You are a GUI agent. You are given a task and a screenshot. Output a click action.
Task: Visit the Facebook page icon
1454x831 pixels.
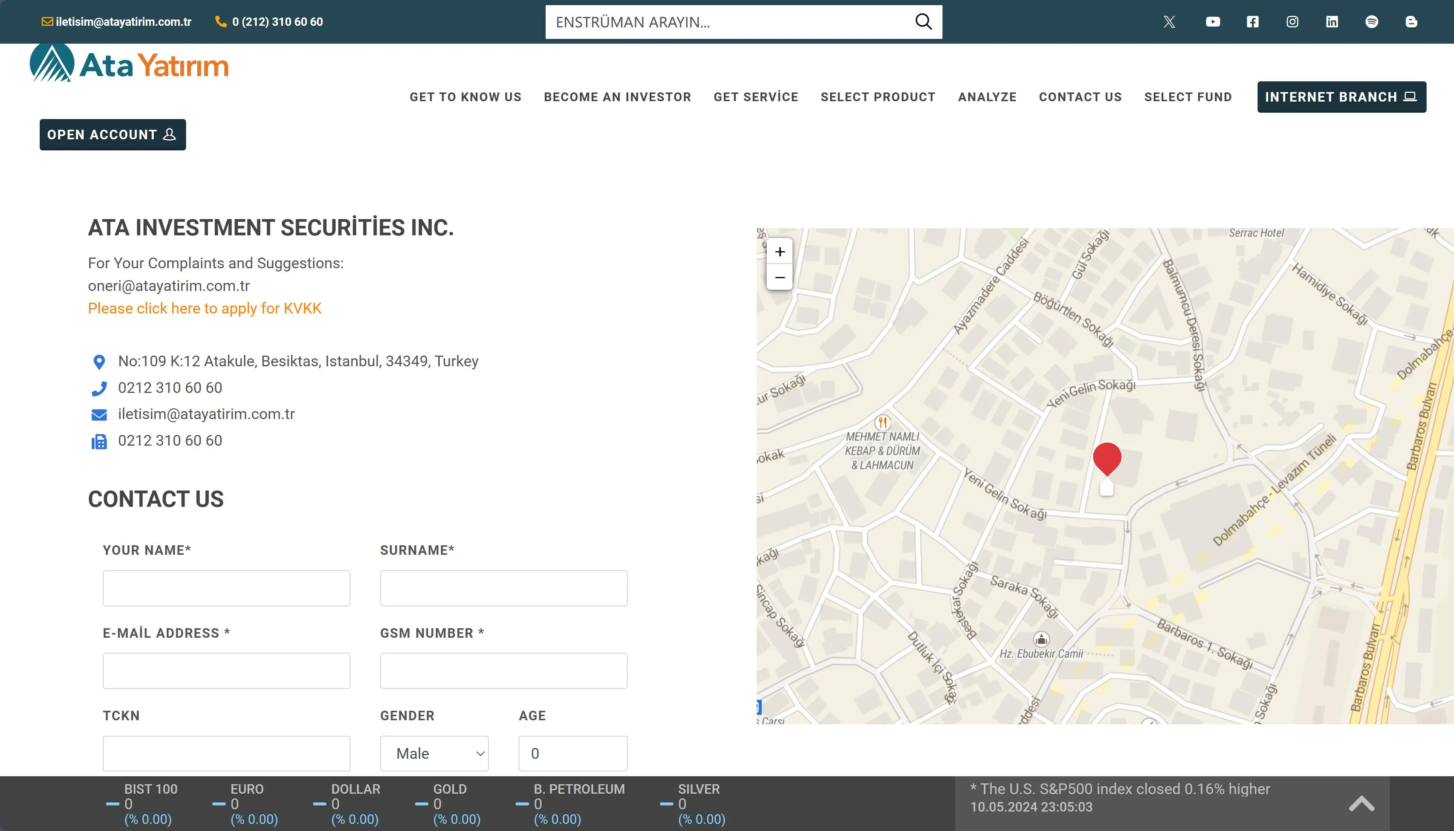(x=1252, y=22)
